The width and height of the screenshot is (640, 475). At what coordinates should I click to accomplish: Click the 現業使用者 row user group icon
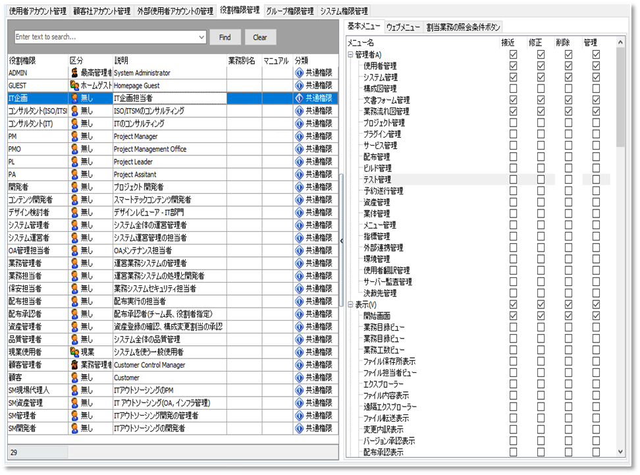click(x=74, y=352)
